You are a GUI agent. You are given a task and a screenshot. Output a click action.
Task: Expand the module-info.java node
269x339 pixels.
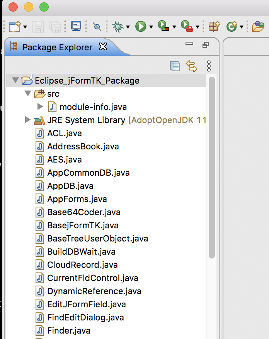(40, 106)
